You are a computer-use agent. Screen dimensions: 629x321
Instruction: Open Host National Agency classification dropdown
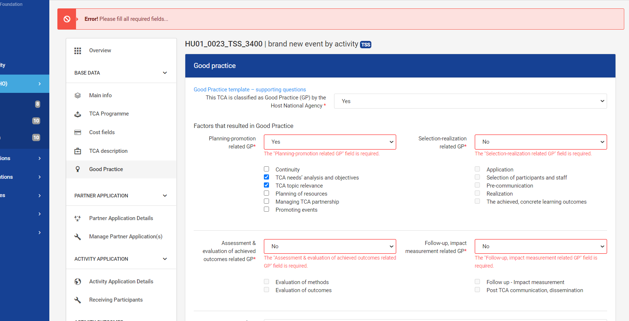pos(470,101)
